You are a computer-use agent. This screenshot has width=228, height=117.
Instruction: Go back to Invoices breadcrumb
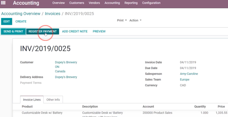point(52,14)
